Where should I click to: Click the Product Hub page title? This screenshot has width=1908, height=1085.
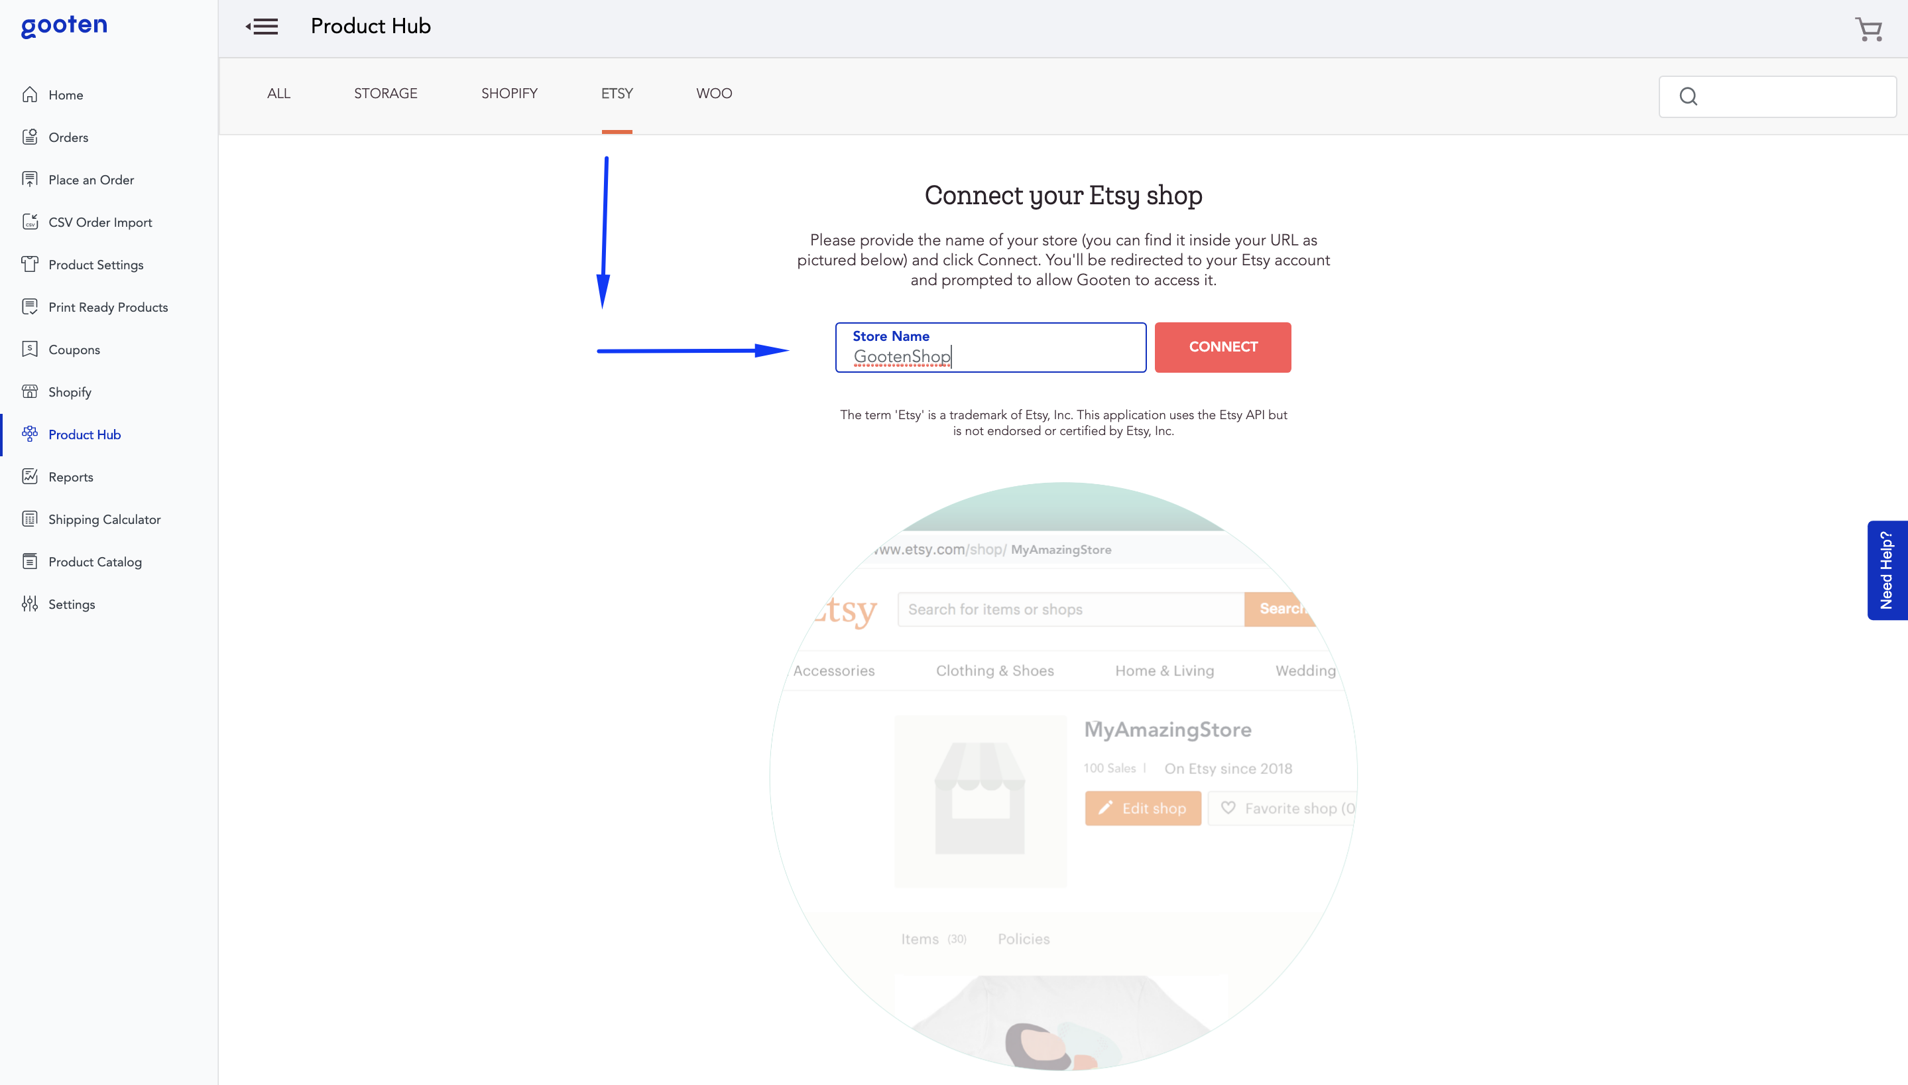(371, 27)
